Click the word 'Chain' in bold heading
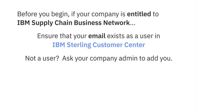 pos(63,23)
